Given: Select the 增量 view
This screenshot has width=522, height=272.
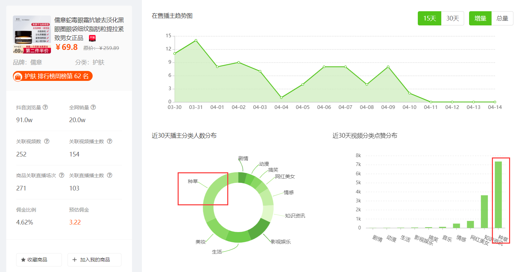Looking at the screenshot, I should click(480, 18).
